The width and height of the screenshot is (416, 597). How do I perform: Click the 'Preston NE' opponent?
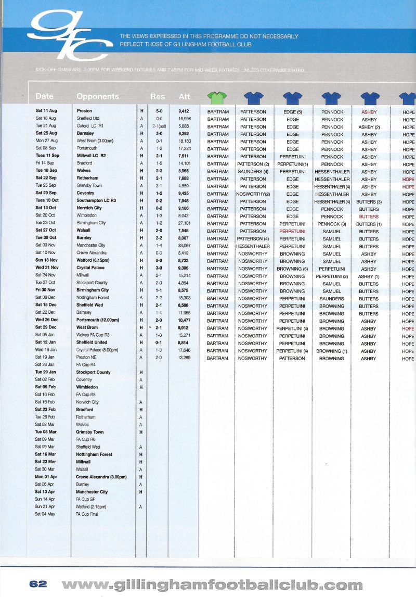87,357
